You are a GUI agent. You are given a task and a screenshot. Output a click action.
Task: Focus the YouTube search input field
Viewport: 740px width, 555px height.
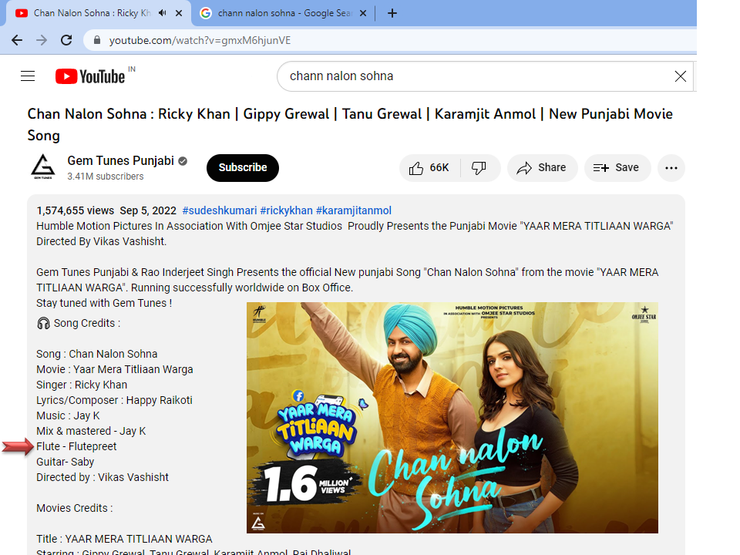[470, 76]
